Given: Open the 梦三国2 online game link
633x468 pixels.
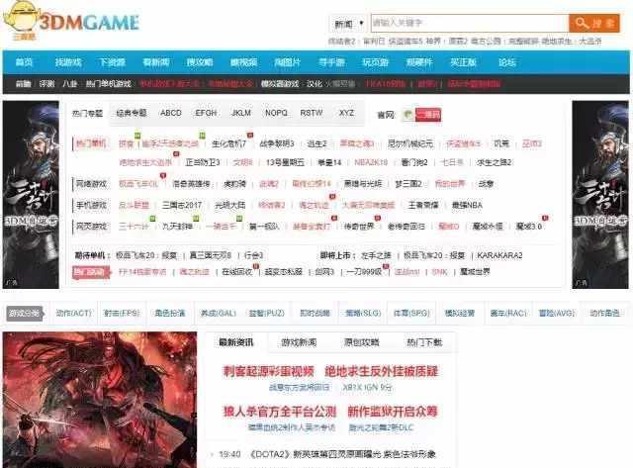Looking at the screenshot, I should click(x=408, y=184).
